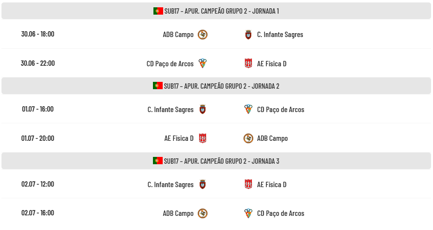Click ADB Campo crest in the 30.06 18:00 match
433x230 pixels.
(x=203, y=35)
